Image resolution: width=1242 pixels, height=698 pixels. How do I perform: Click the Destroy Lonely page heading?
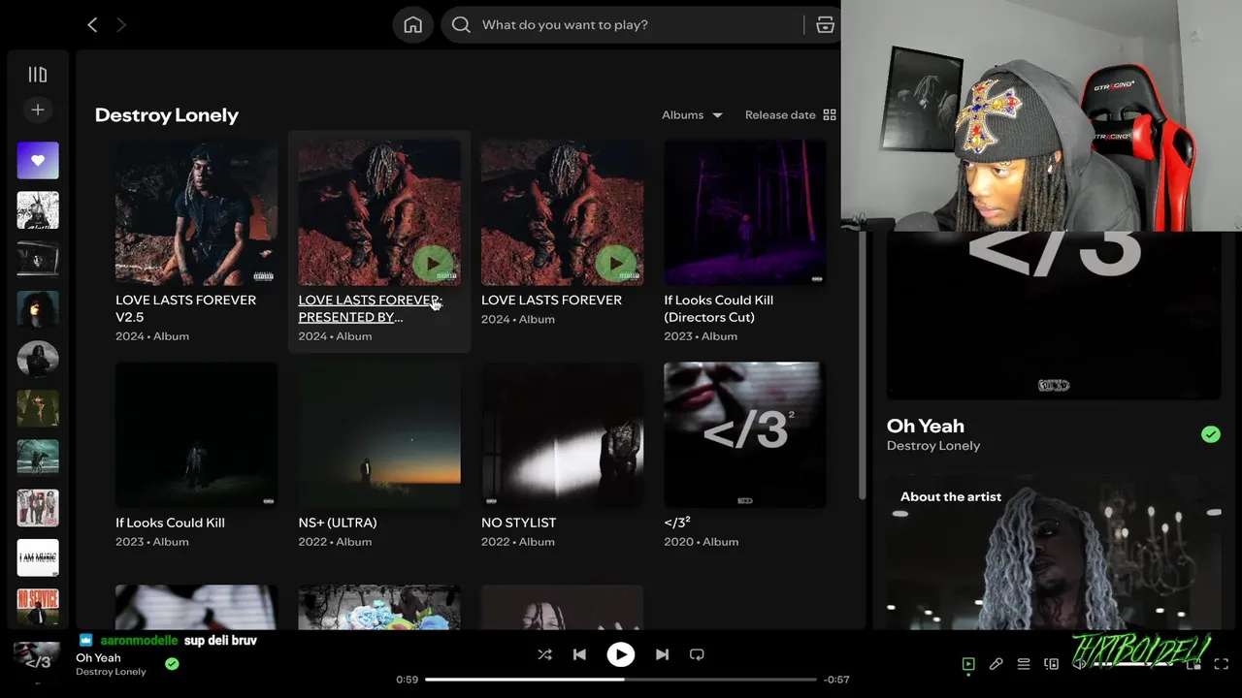[x=167, y=115]
